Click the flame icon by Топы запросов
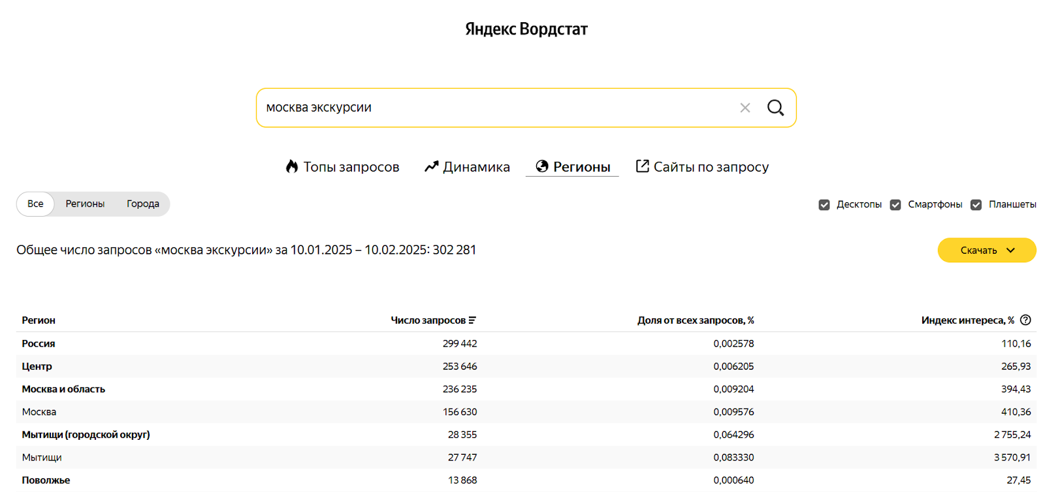This screenshot has height=492, width=1045. pos(292,166)
